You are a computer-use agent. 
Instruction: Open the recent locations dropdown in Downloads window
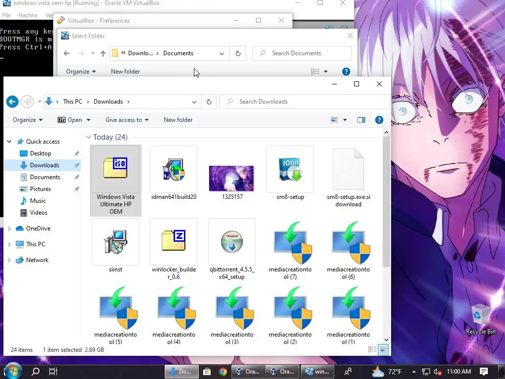[x=39, y=102]
